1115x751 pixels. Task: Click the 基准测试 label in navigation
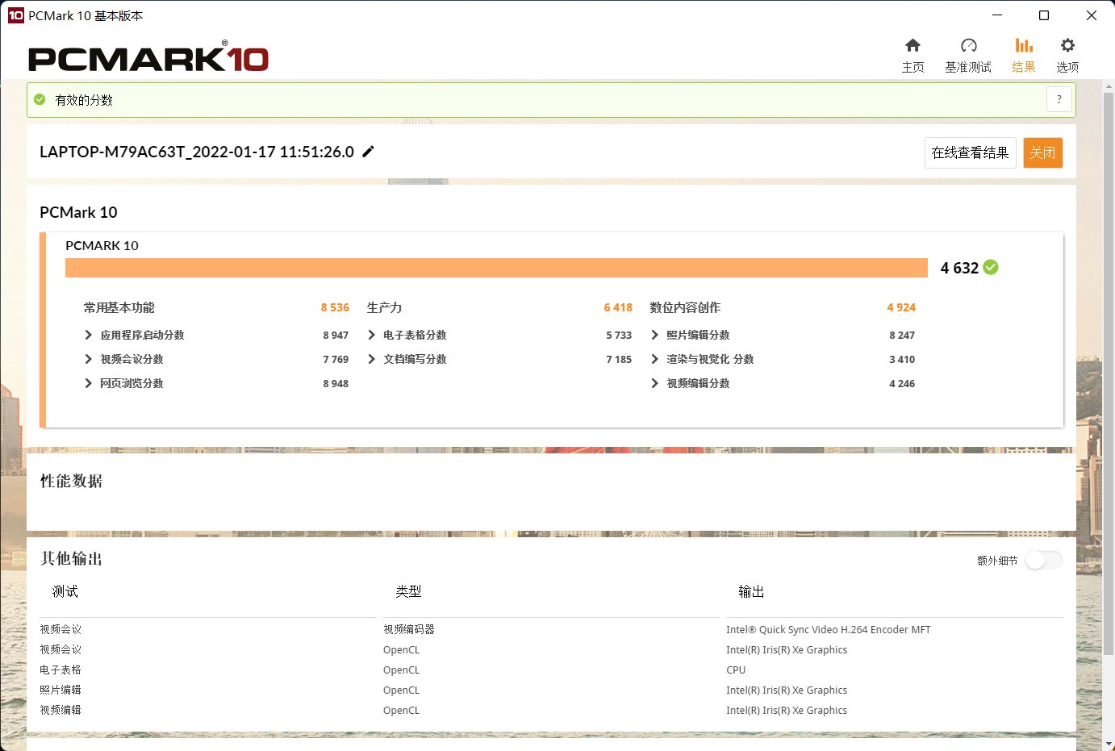(x=968, y=67)
